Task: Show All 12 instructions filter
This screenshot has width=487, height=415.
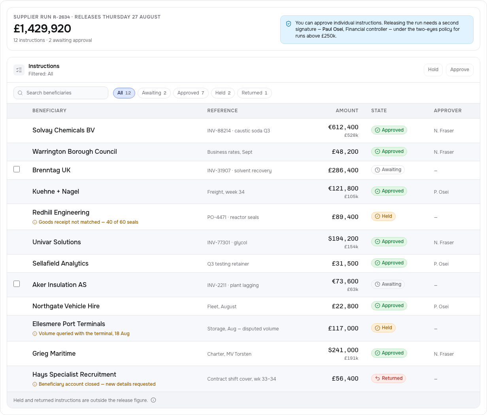Action: click(124, 93)
